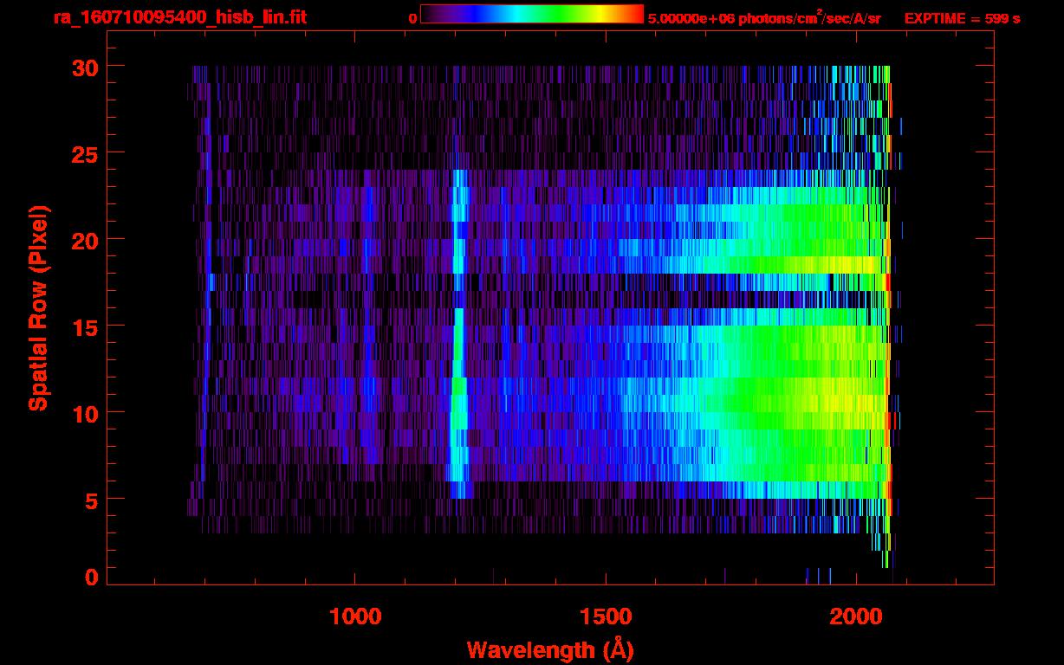Screen dimensions: 1064x665
Task: Click the 5.00000e+06 photons unit label
Action: pos(764,18)
